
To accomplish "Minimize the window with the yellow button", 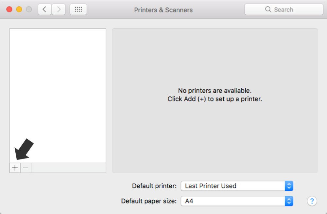I will pyautogui.click(x=19, y=9).
